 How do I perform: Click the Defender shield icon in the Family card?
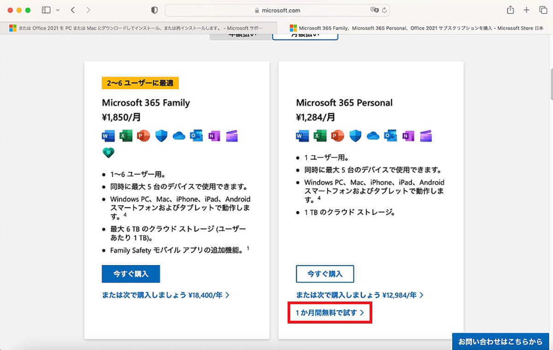click(161, 136)
